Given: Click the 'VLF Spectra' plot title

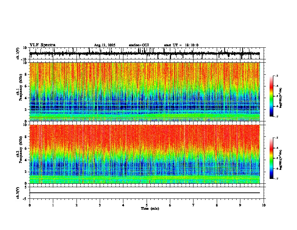Looking at the screenshot, I should [42, 45].
